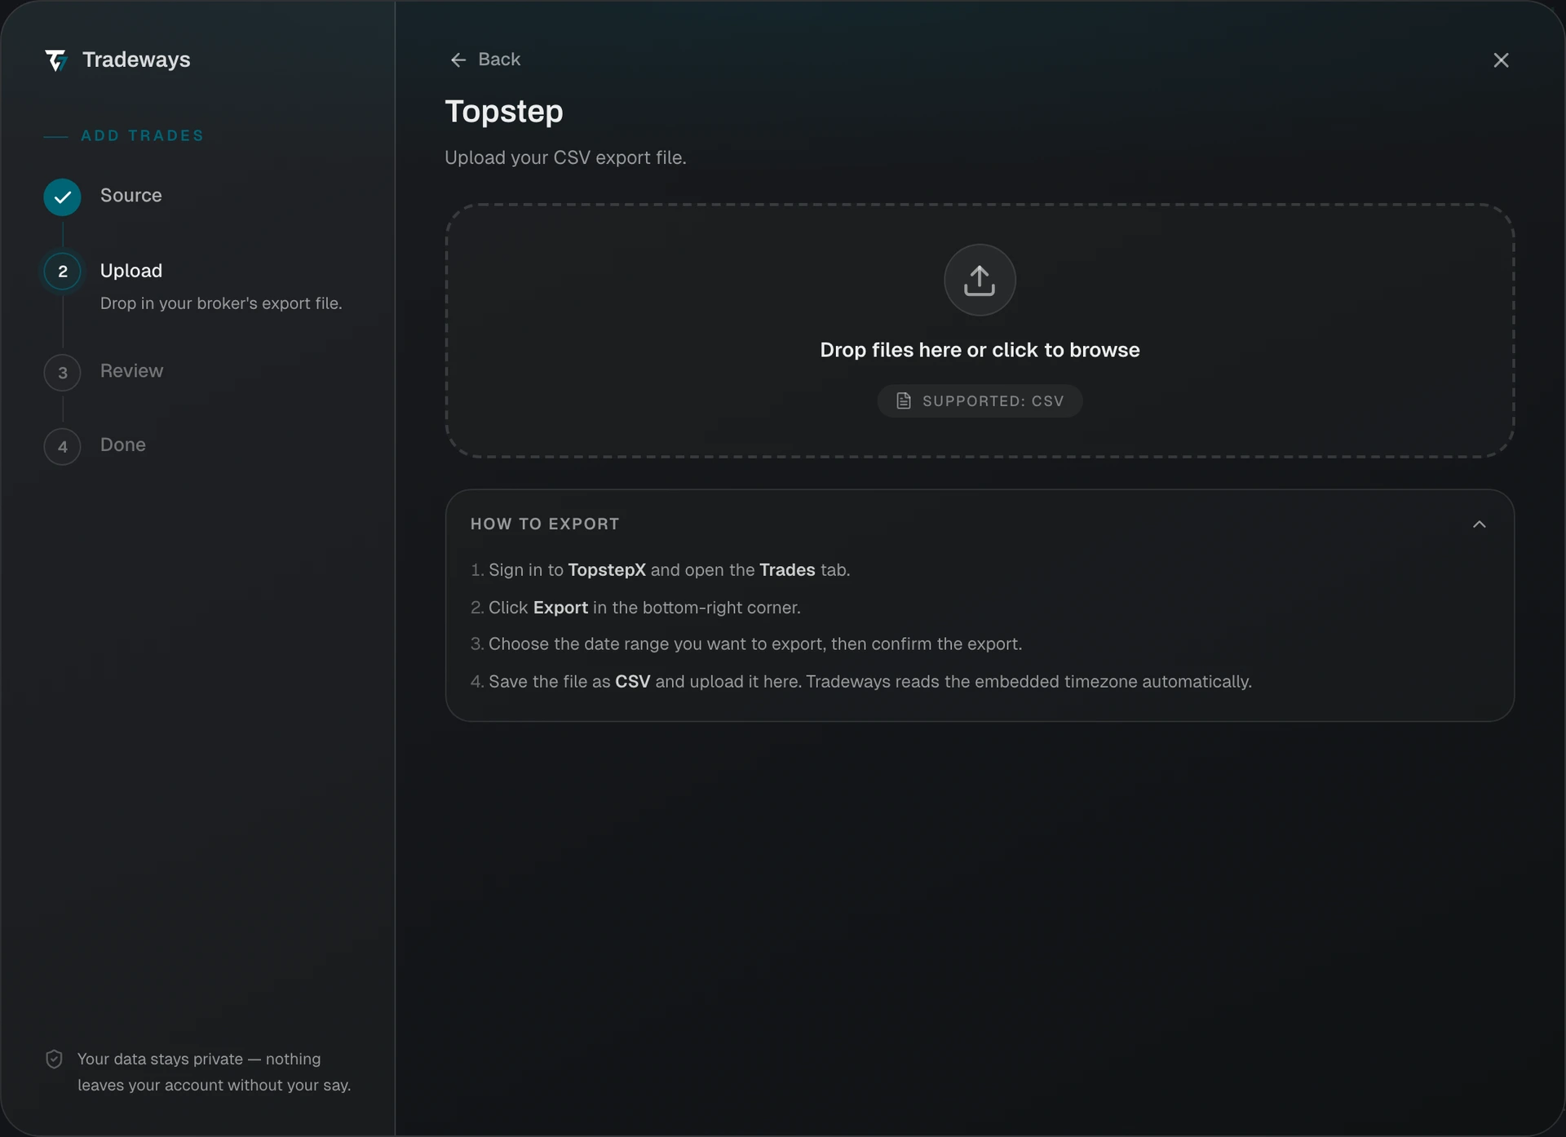Click step 1 'Sign in to TopstepX' instruction

[x=661, y=570]
